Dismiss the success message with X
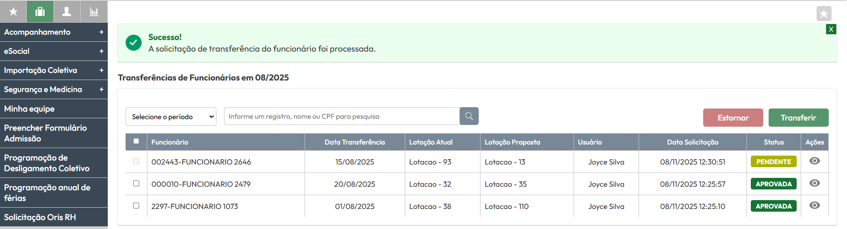The width and height of the screenshot is (847, 229). 831,29
